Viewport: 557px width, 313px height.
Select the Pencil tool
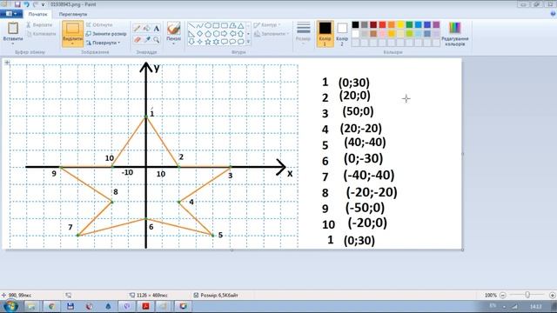(138, 29)
